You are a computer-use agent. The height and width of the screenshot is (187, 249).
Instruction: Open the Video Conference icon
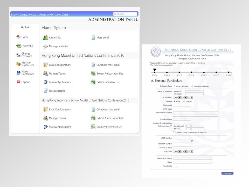(18, 73)
